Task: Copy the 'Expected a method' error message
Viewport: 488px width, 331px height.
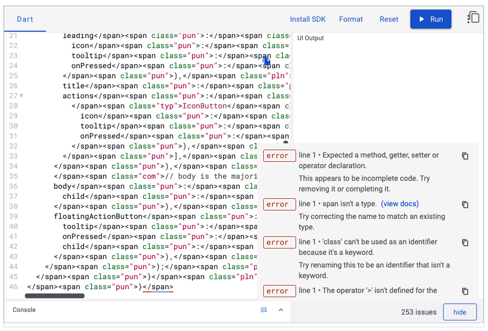Action: point(465,156)
